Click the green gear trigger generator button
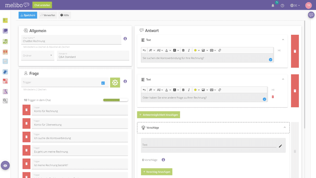Image resolution: width=316 pixels, height=178 pixels. [115, 82]
